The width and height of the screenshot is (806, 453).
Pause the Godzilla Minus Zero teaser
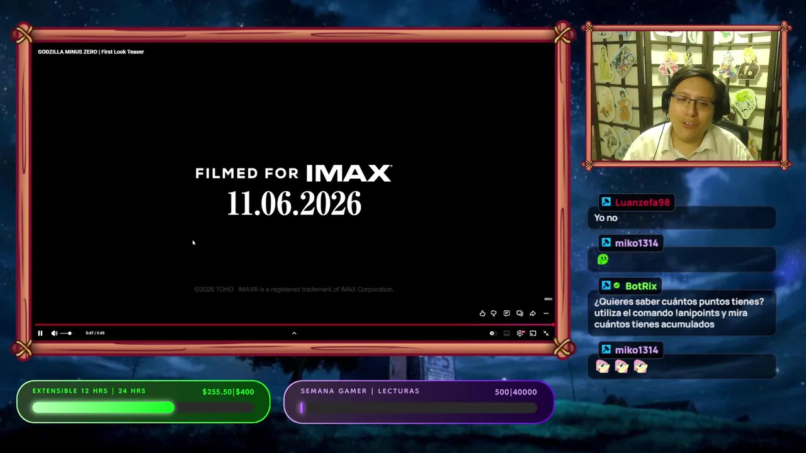[40, 333]
